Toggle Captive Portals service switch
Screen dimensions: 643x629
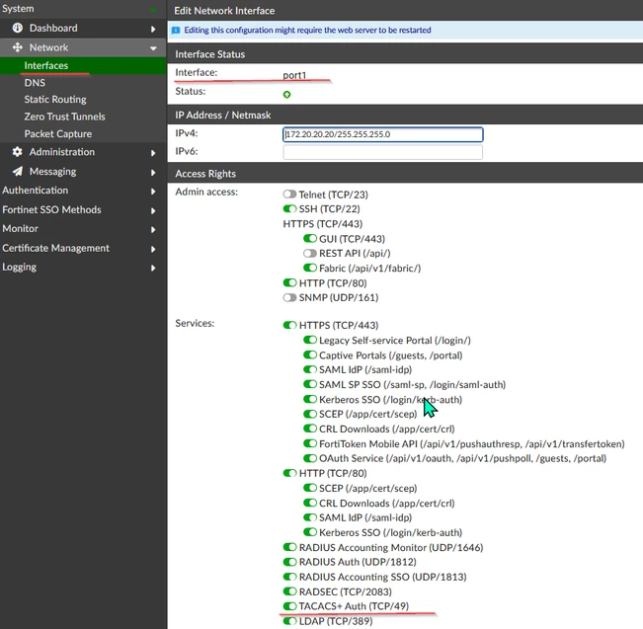[310, 354]
